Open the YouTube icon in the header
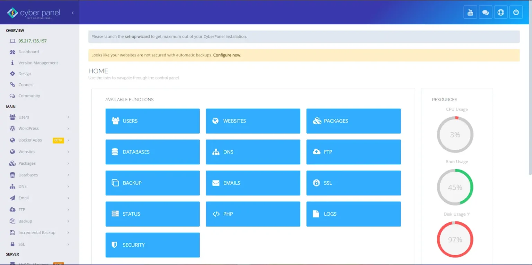 coord(470,12)
